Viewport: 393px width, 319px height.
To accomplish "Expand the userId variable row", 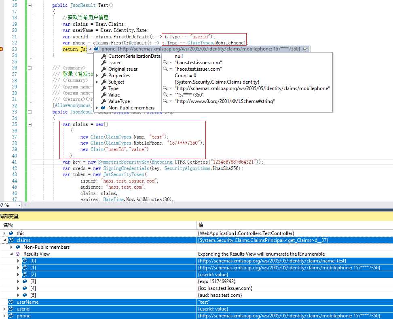I will click(4, 309).
